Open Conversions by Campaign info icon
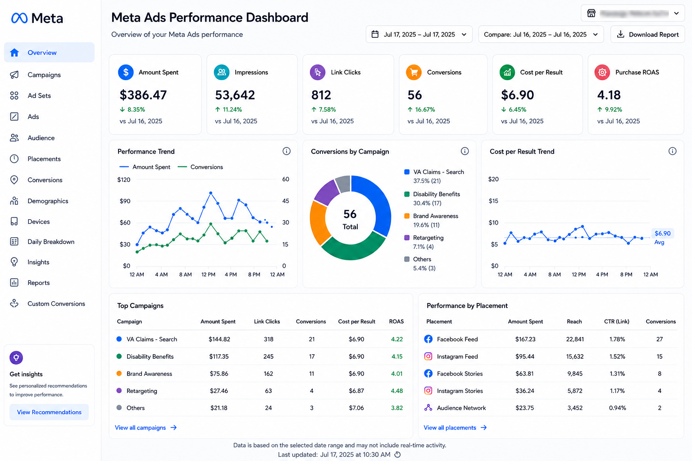The image size is (692, 461). pos(465,151)
